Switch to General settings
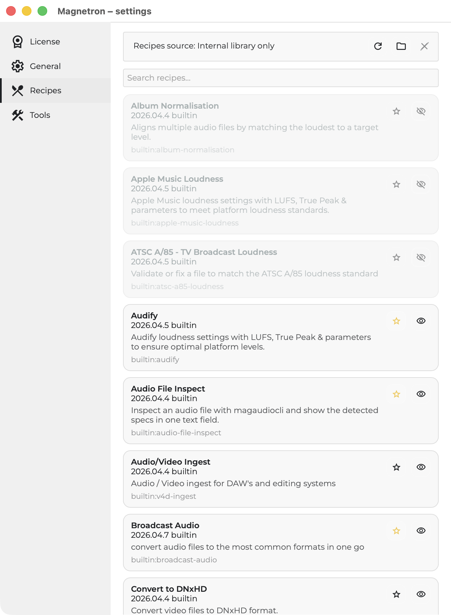This screenshot has width=451, height=615. 45,66
